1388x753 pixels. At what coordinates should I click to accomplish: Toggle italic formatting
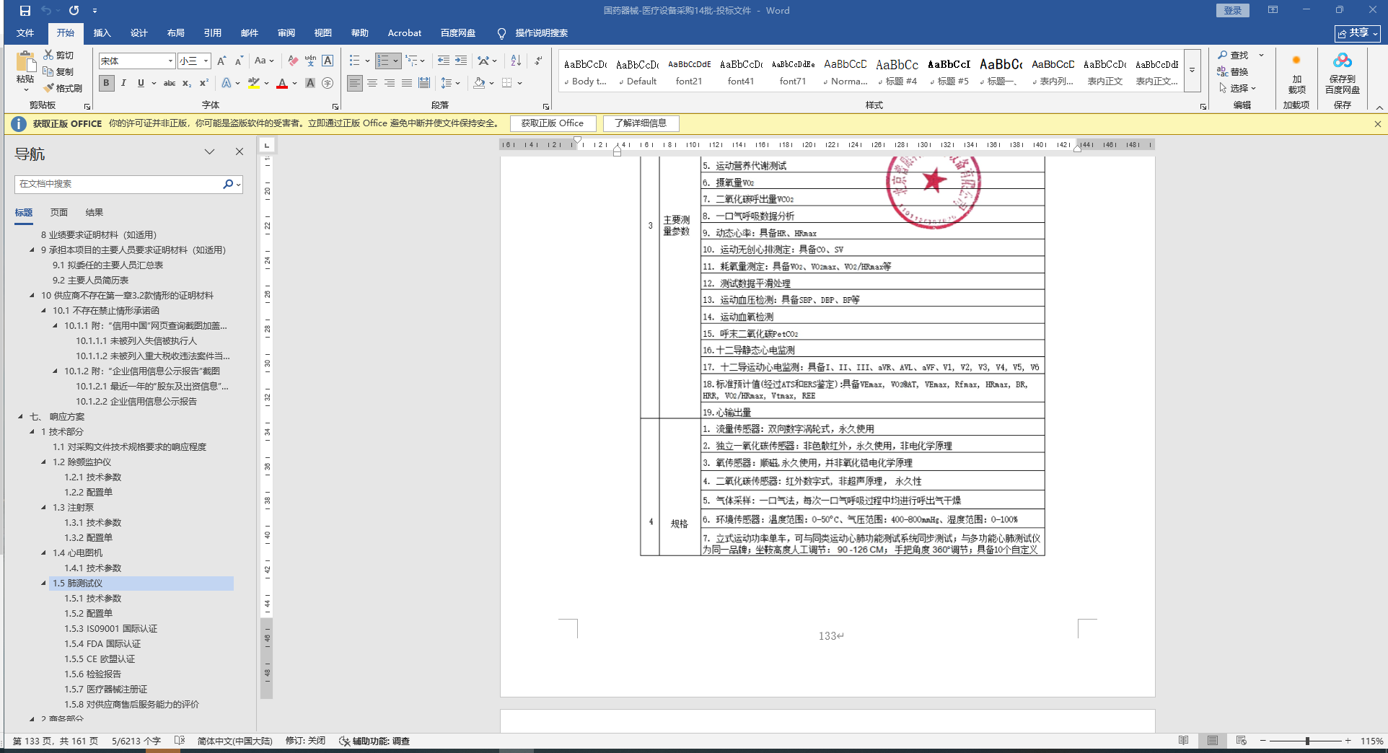point(123,83)
